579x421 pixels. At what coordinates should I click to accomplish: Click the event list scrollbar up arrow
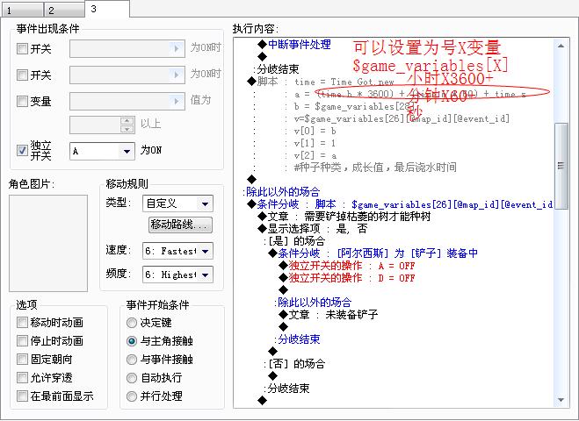click(561, 46)
